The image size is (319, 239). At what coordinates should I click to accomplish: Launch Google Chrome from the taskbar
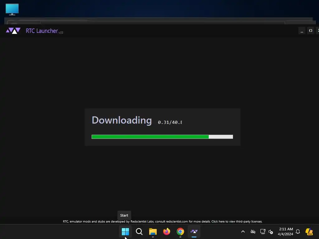(180, 232)
